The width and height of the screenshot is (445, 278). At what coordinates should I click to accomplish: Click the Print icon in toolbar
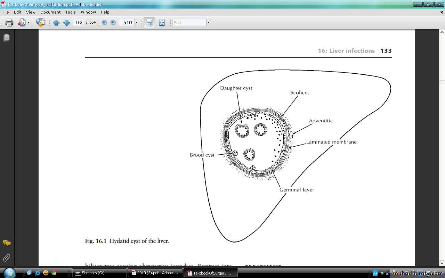pyautogui.click(x=9, y=23)
